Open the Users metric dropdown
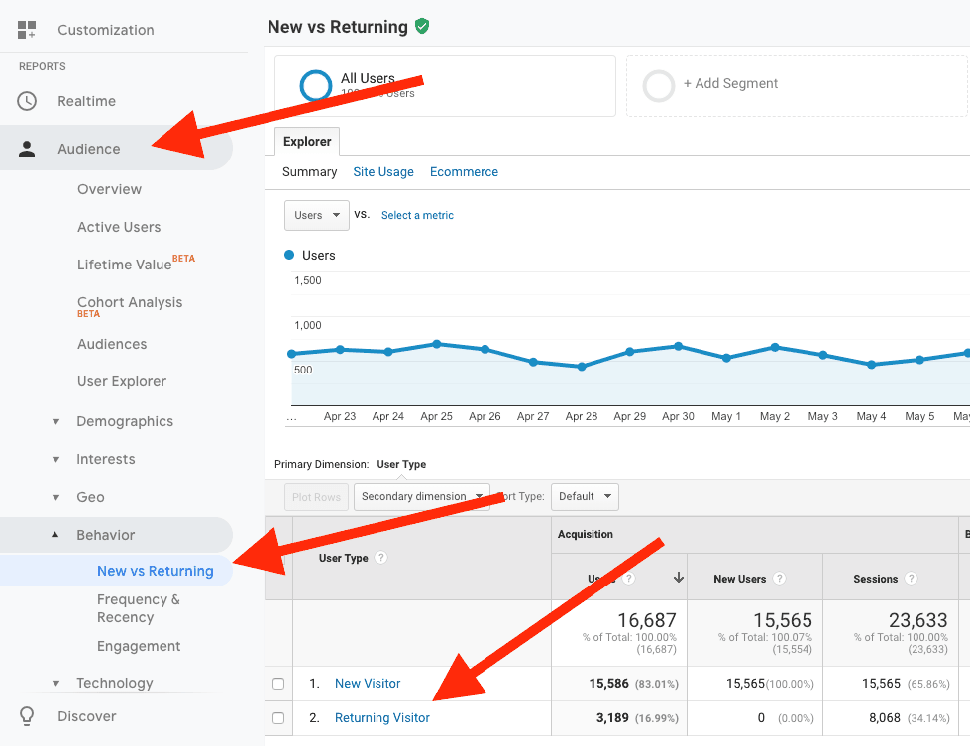The height and width of the screenshot is (746, 970). [316, 215]
